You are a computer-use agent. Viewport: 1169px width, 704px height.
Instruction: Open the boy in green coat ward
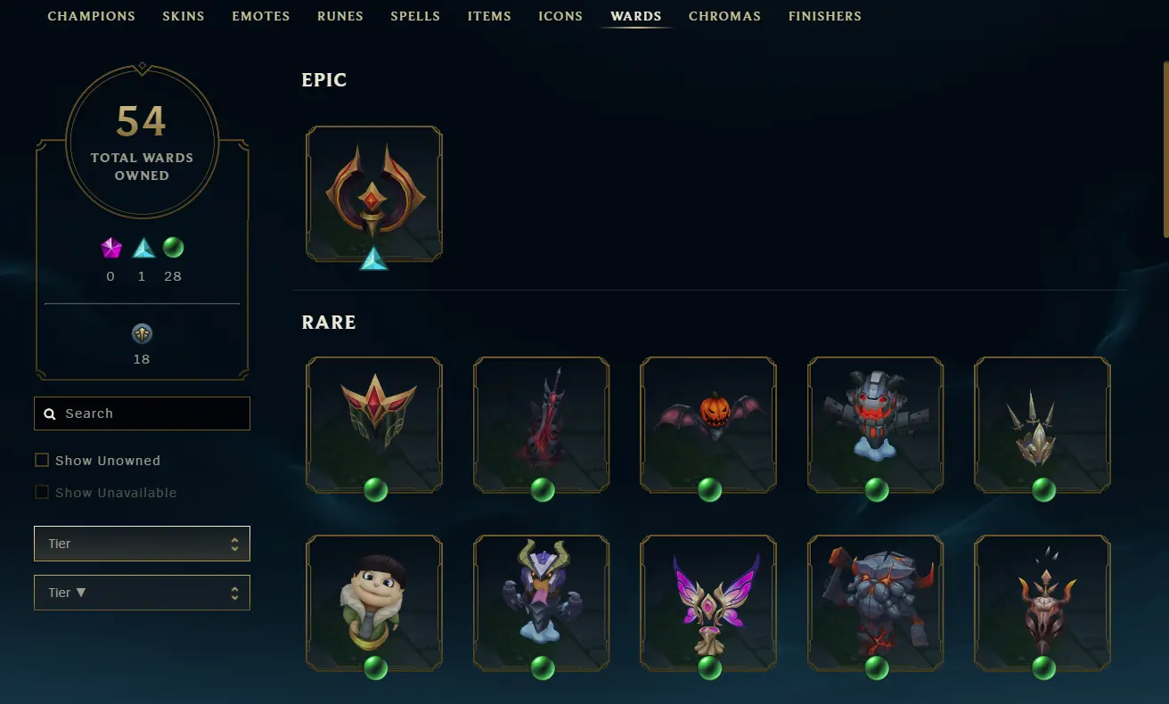[x=374, y=603]
